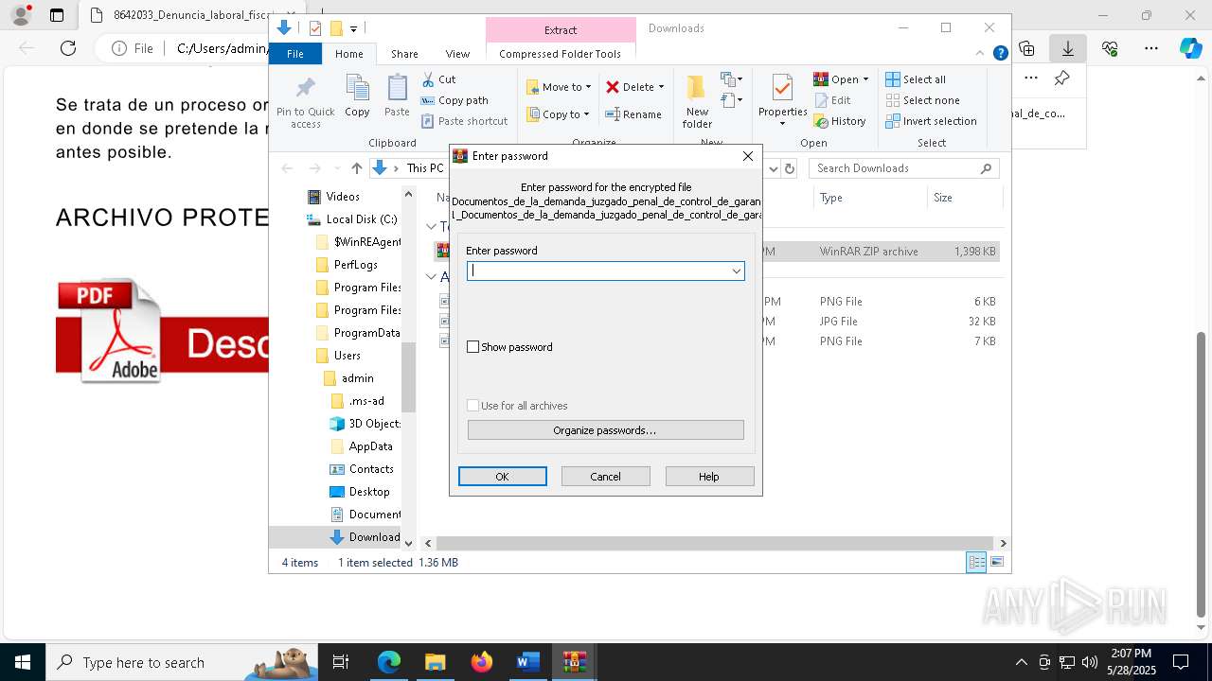This screenshot has height=681, width=1212.
Task: Click the horizontal scrollbar in file list
Action: coord(716,543)
